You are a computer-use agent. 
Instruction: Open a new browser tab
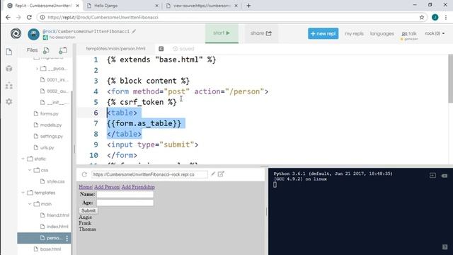[x=248, y=6]
